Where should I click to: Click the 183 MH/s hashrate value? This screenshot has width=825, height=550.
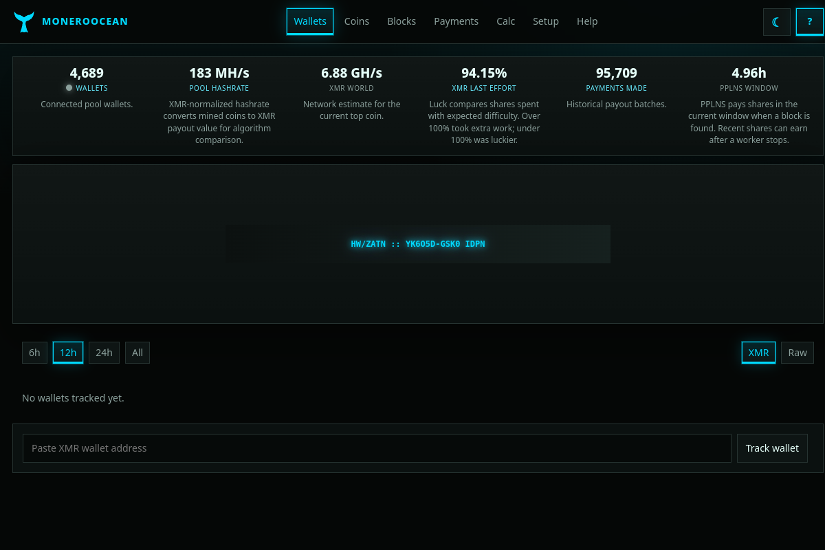[x=219, y=73]
